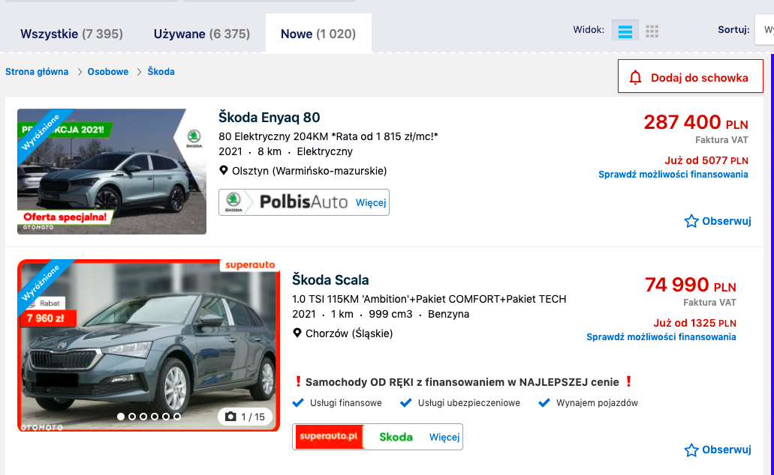The width and height of the screenshot is (774, 475).
Task: Click the Obserwuj star for Škoda Scala
Action: pyautogui.click(x=691, y=450)
